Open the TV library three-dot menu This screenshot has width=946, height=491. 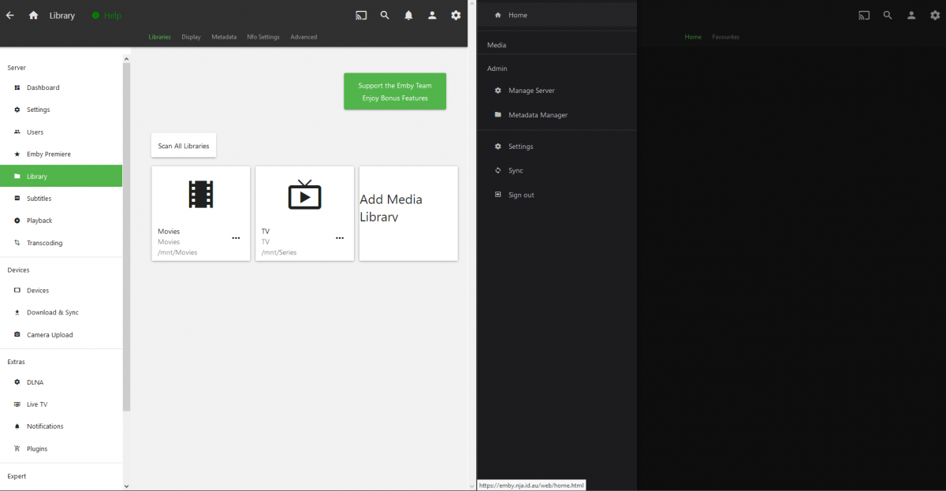tap(340, 238)
